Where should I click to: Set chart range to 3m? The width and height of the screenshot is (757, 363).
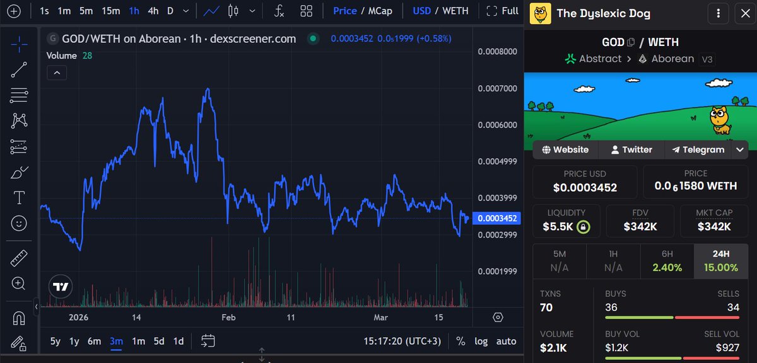[116, 341]
